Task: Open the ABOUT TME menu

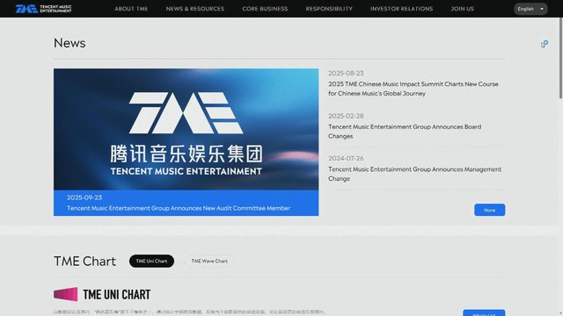Action: (x=131, y=9)
